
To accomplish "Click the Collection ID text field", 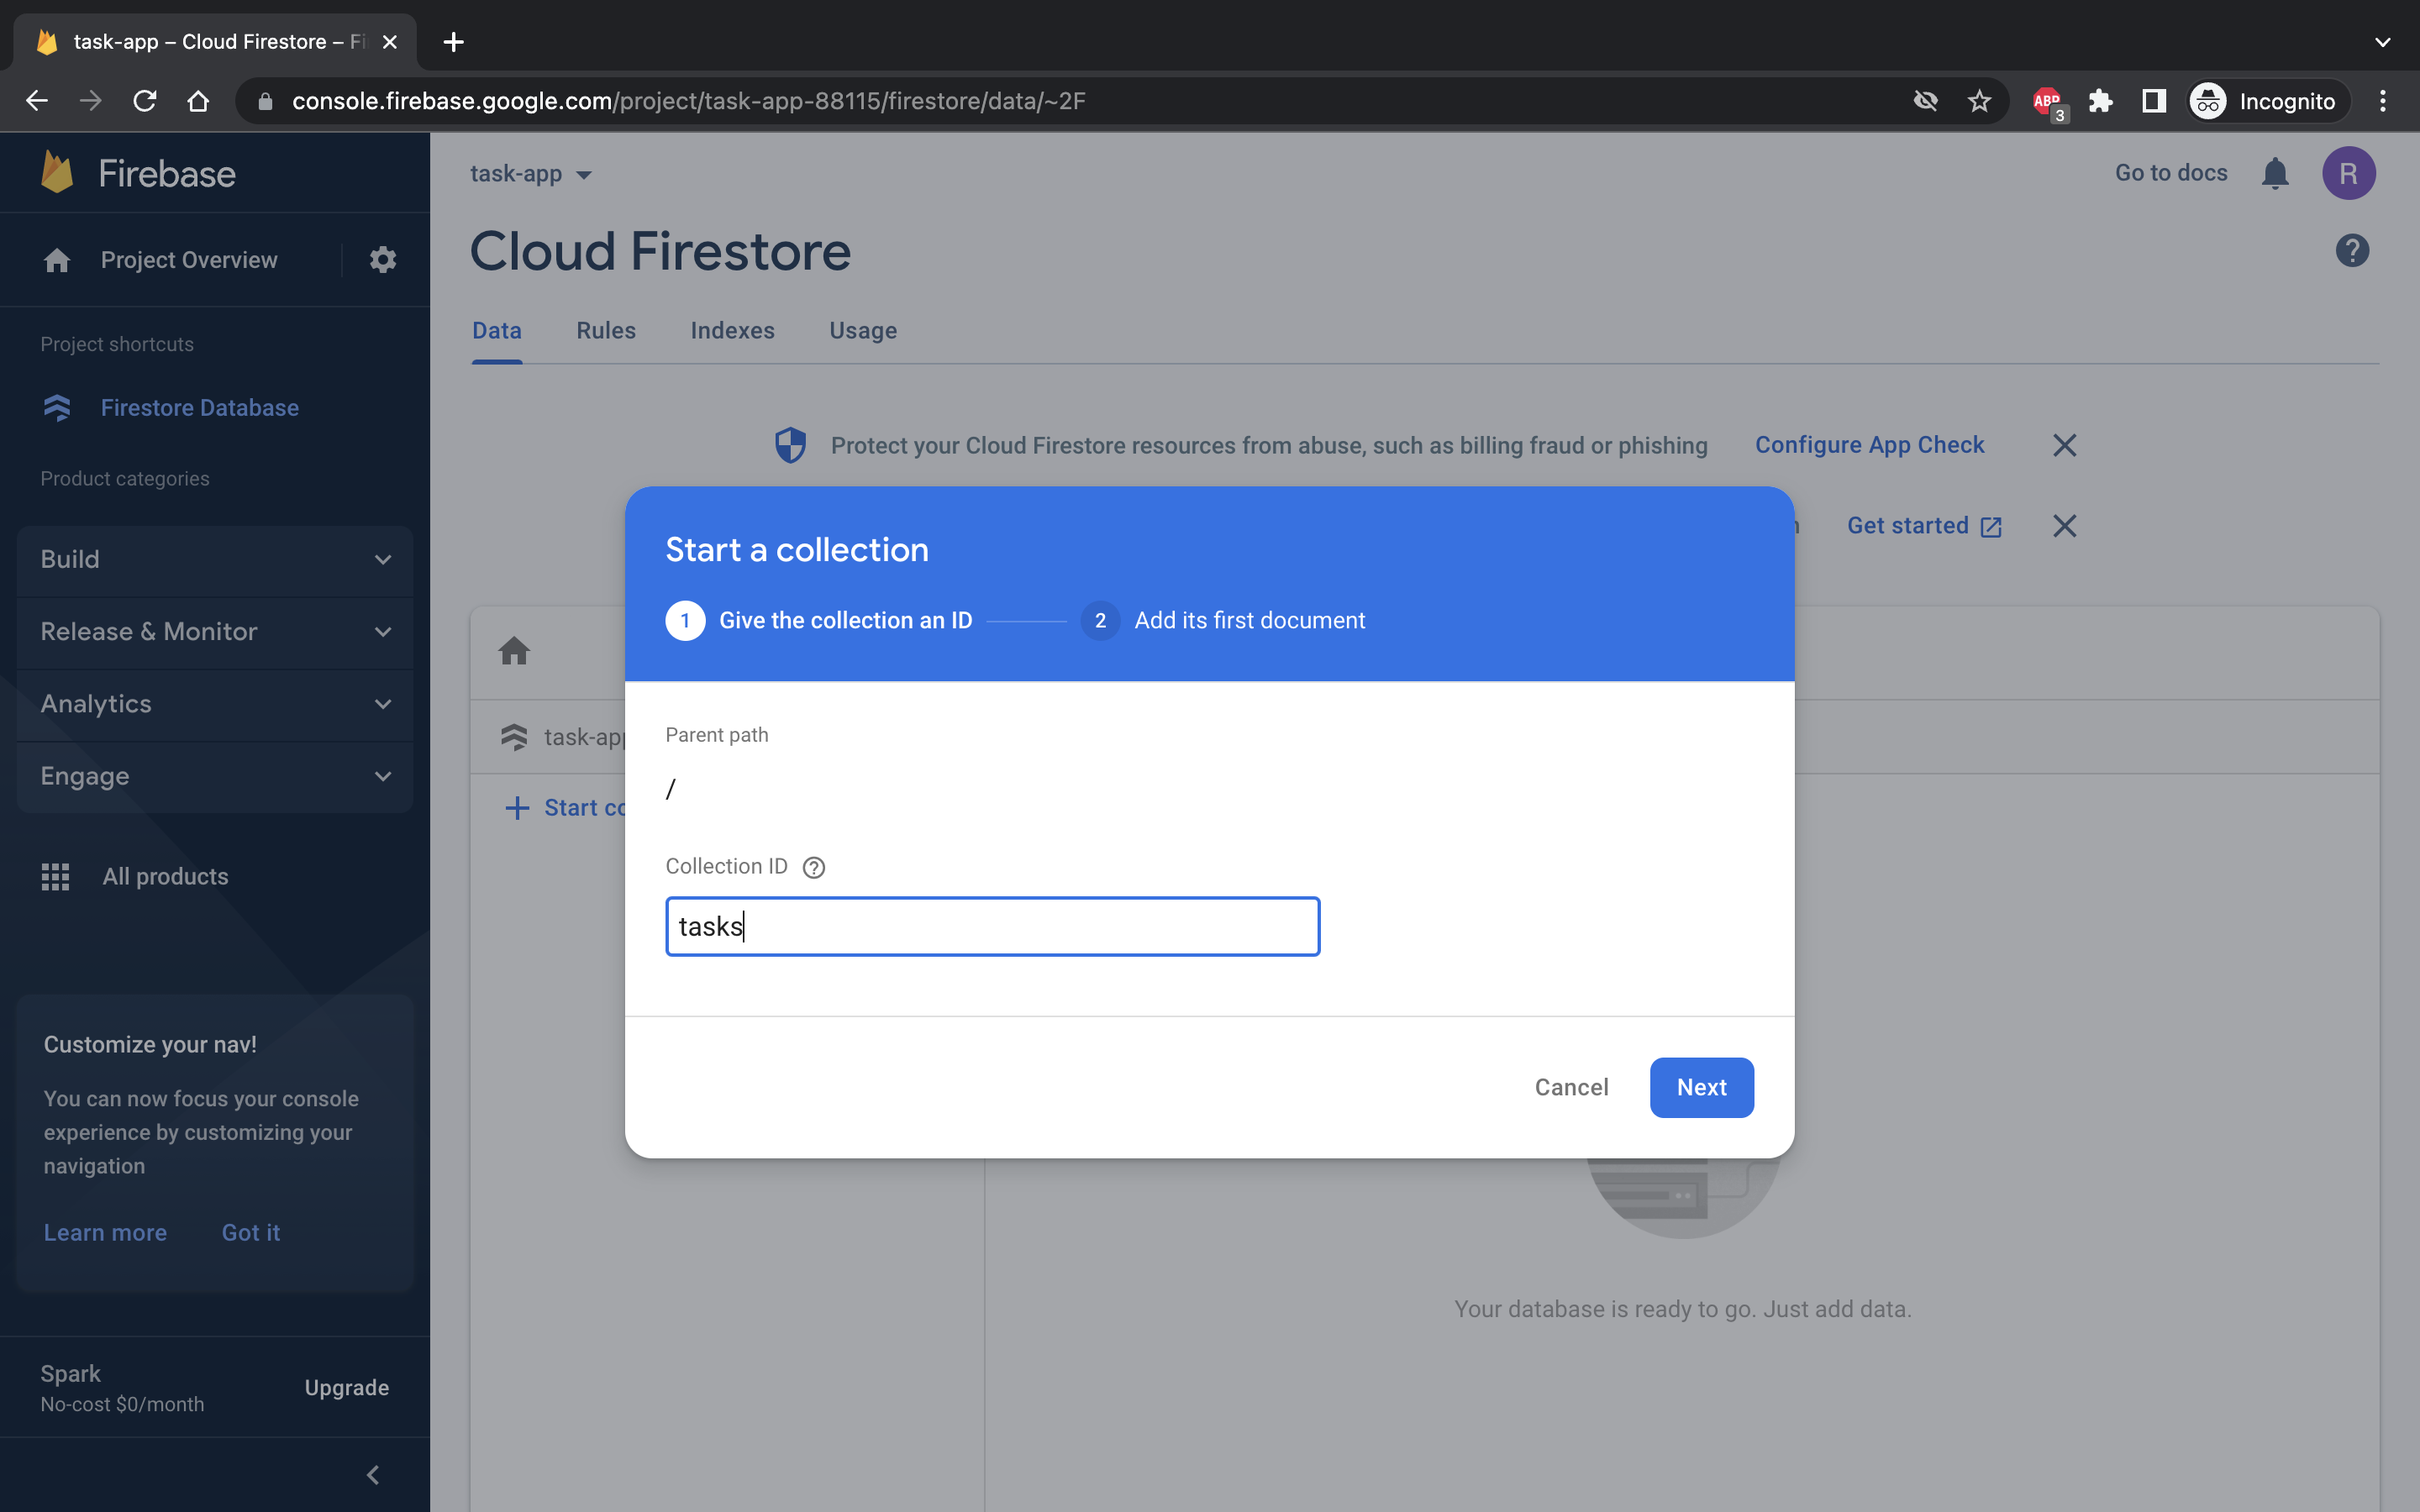I will 992,926.
